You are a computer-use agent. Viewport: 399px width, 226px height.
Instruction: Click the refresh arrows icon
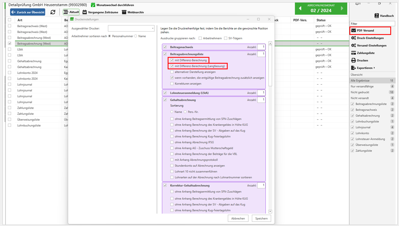click(x=53, y=12)
